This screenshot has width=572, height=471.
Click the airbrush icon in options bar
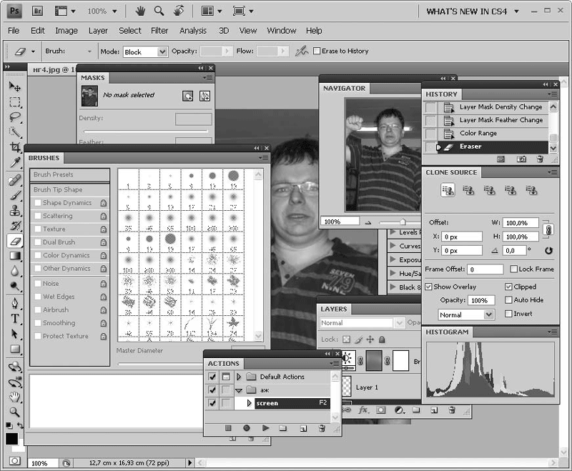pos(302,51)
